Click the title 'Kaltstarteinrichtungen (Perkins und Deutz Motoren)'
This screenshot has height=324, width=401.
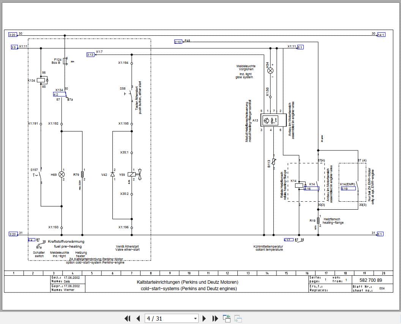click(x=188, y=282)
